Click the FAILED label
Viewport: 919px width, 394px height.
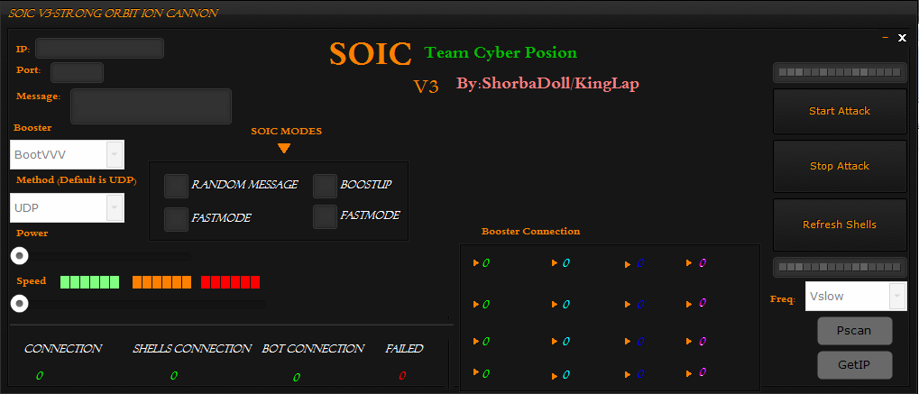404,349
